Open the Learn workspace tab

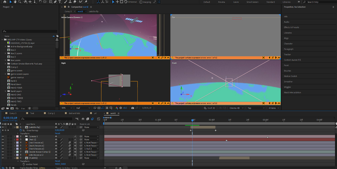click(x=236, y=2)
